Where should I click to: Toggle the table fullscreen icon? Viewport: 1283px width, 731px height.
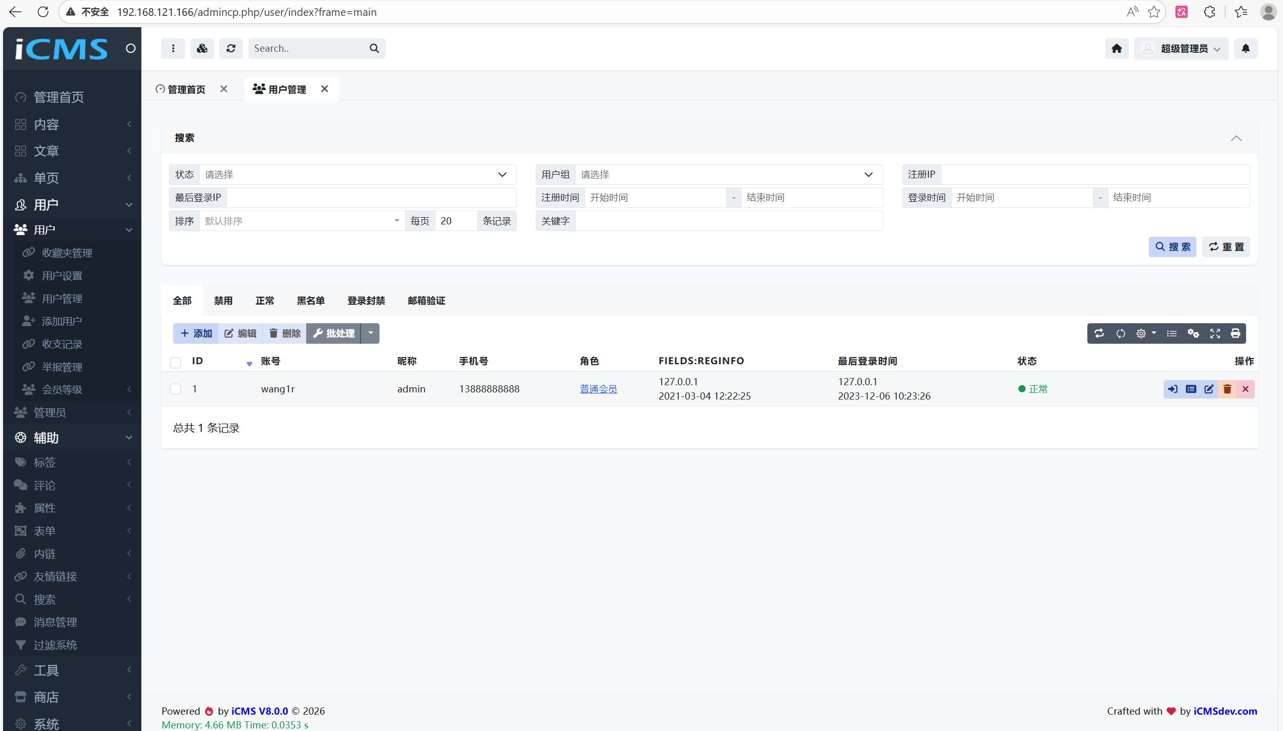[1215, 333]
